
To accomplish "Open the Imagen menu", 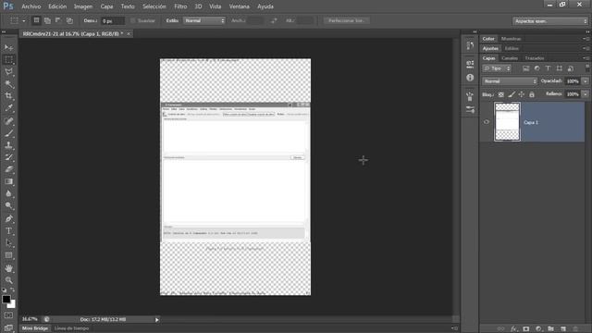I will click(83, 6).
